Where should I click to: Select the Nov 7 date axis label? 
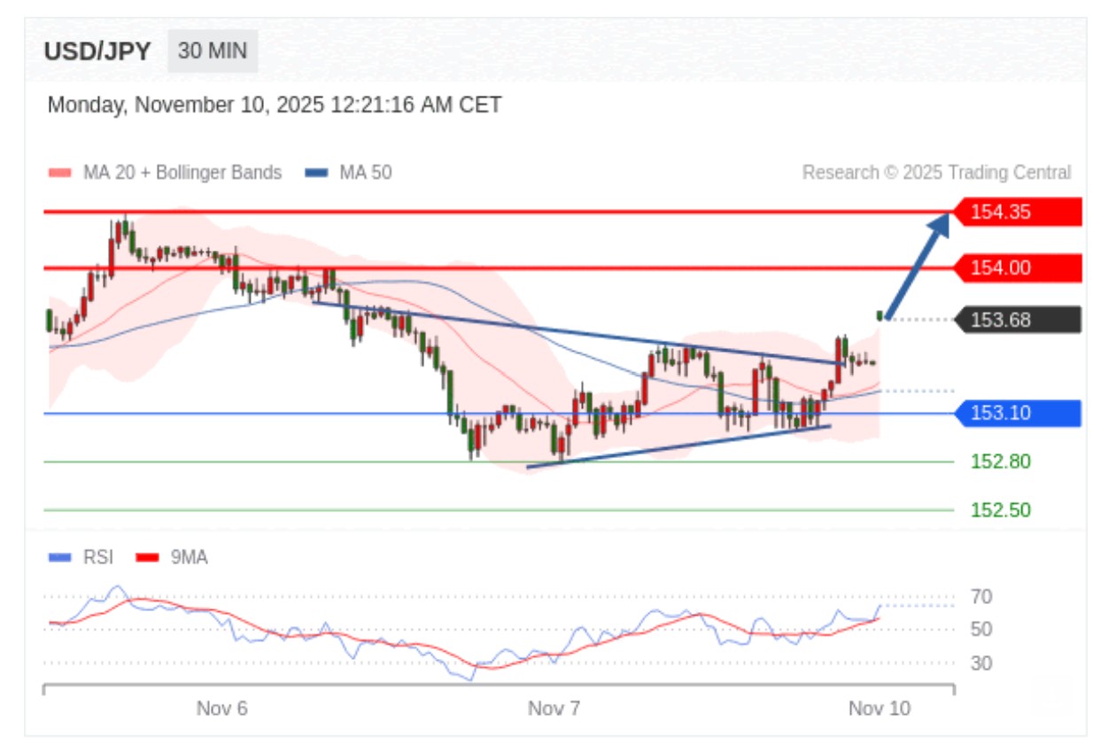tap(554, 709)
